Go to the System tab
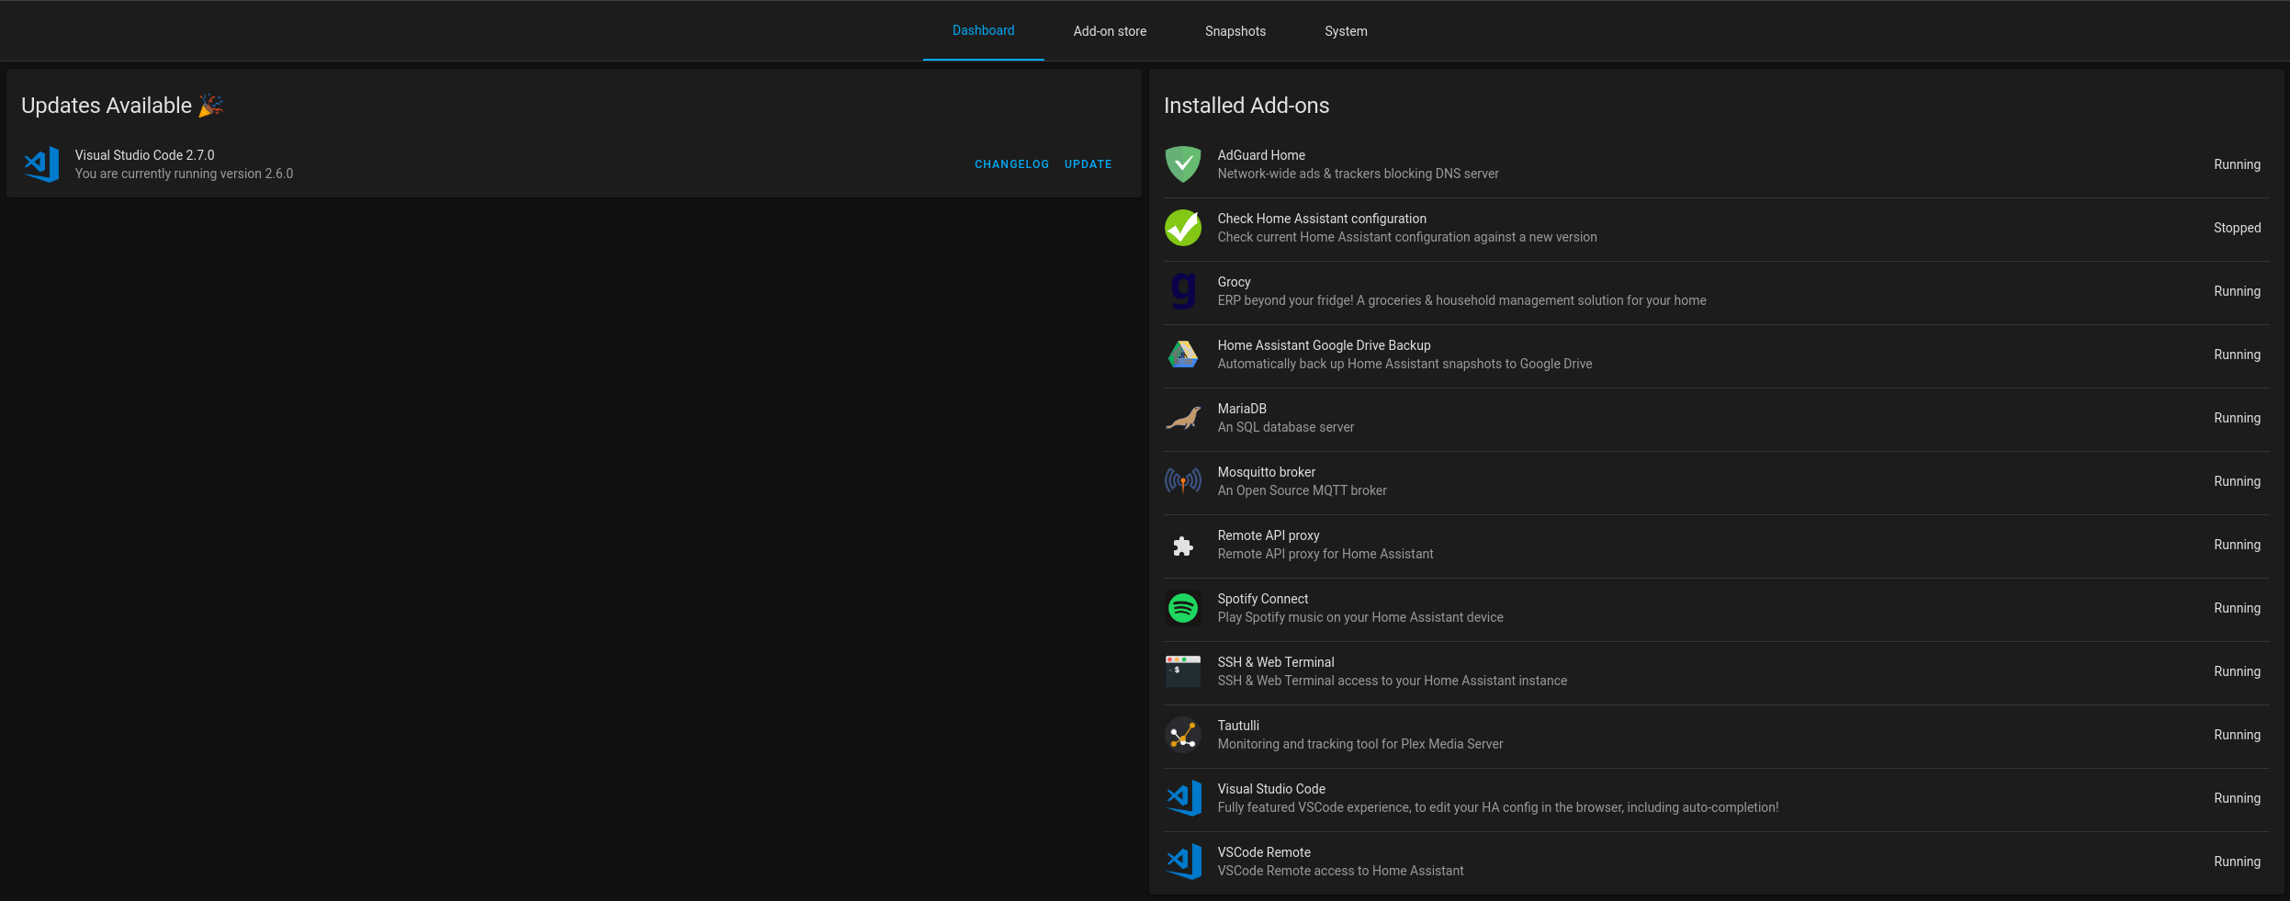 [x=1346, y=31]
